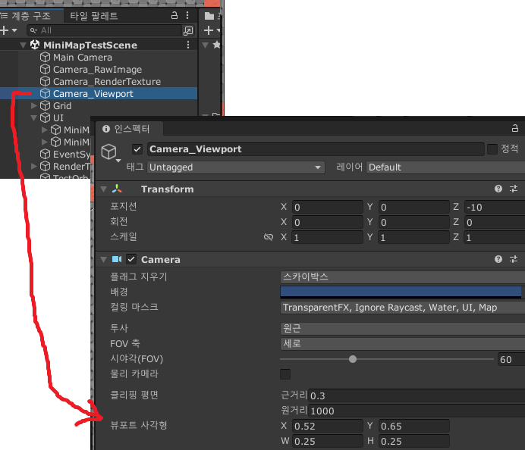Click the Camera component icon
The height and width of the screenshot is (450, 525).
click(117, 259)
